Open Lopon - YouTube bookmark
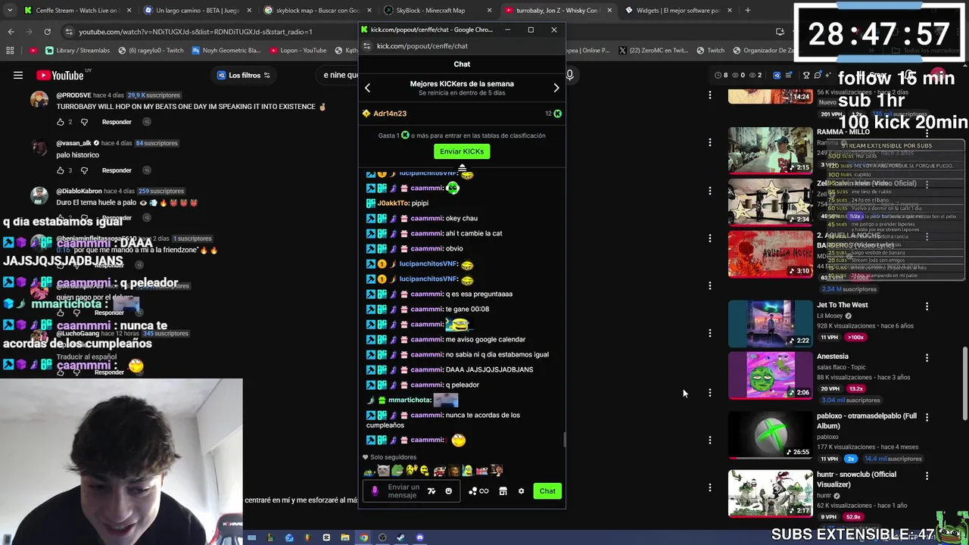The image size is (969, 545). pos(298,50)
